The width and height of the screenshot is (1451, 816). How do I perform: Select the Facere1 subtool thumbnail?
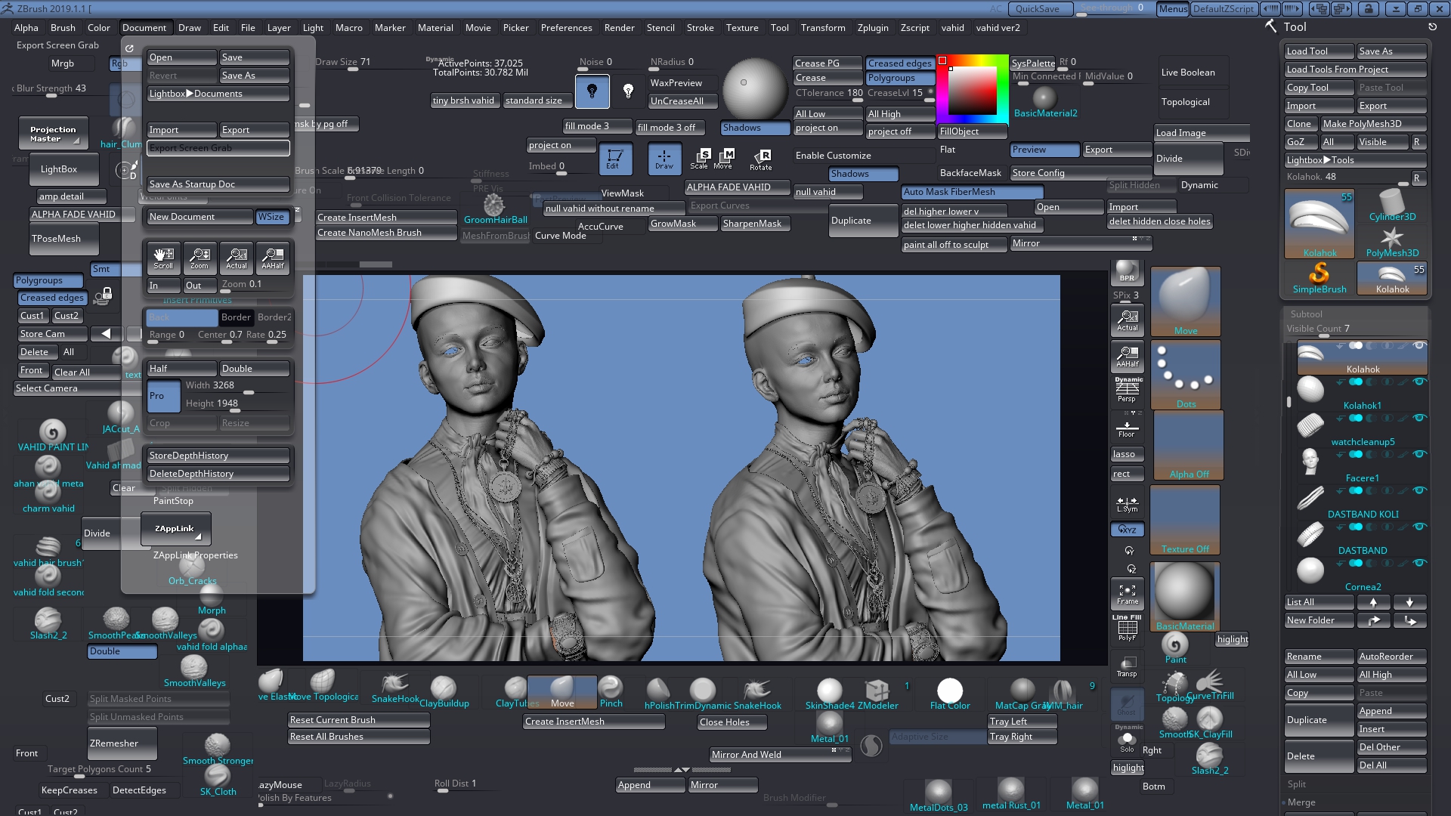click(x=1310, y=461)
